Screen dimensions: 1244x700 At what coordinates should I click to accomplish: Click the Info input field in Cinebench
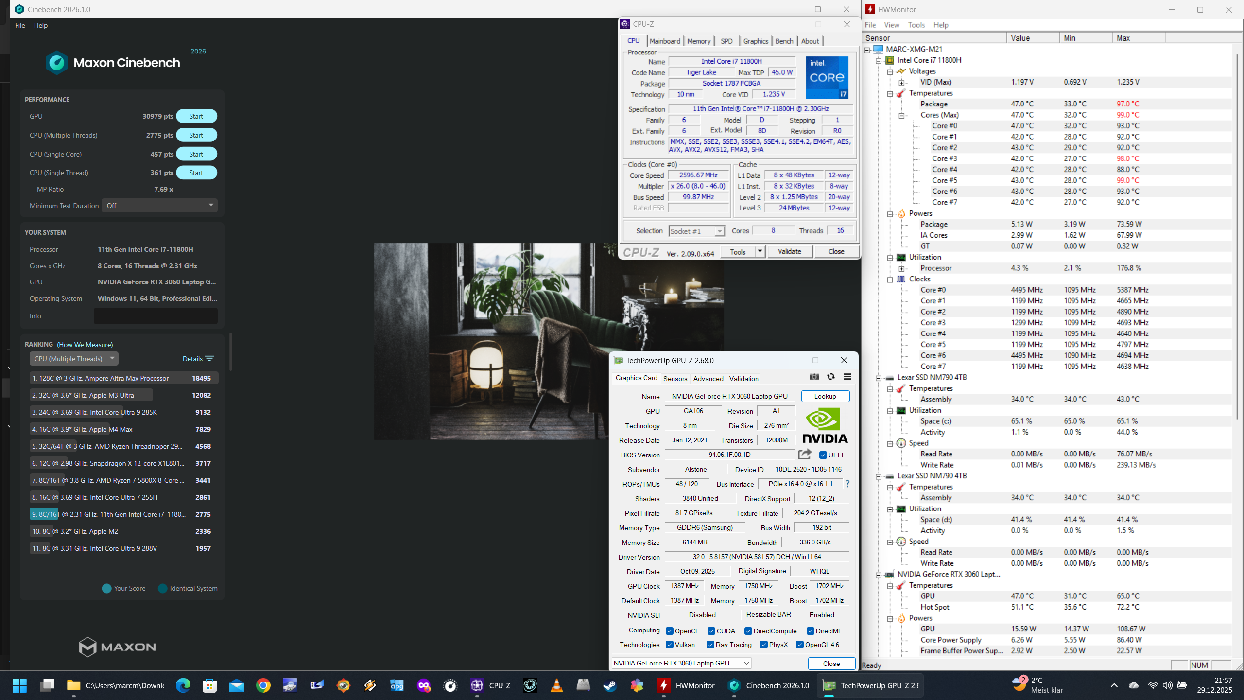pyautogui.click(x=155, y=316)
